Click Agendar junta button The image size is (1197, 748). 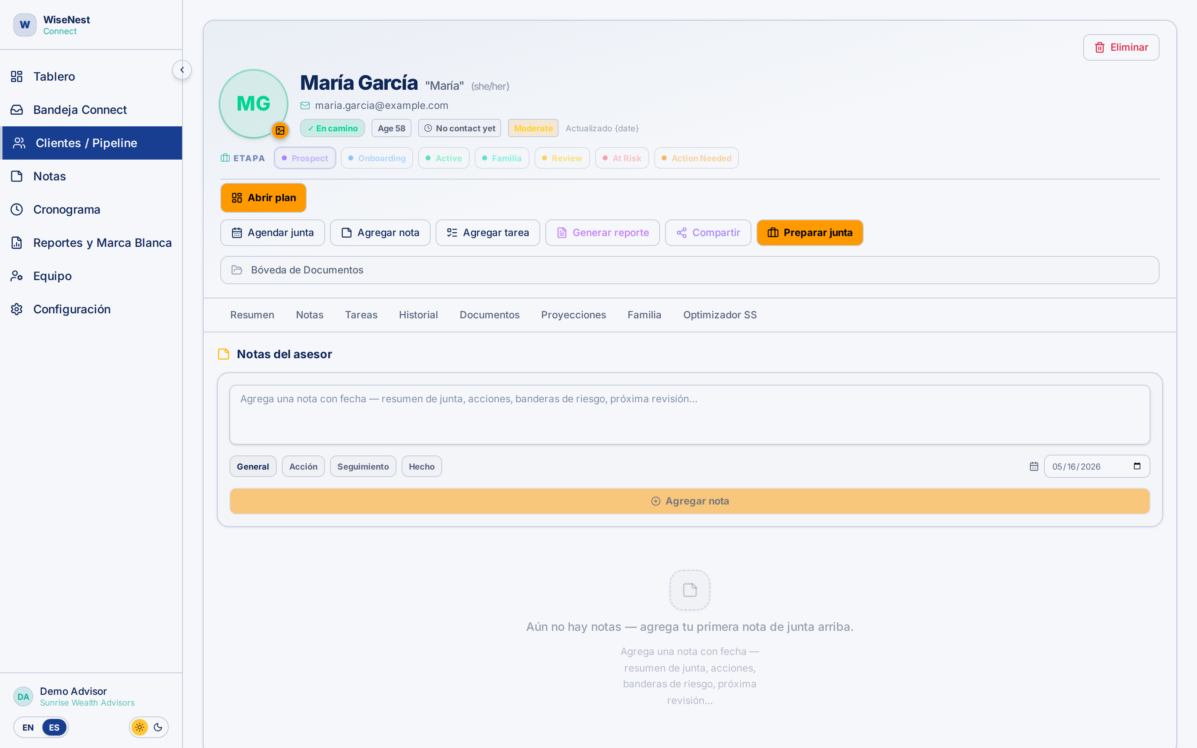273,233
